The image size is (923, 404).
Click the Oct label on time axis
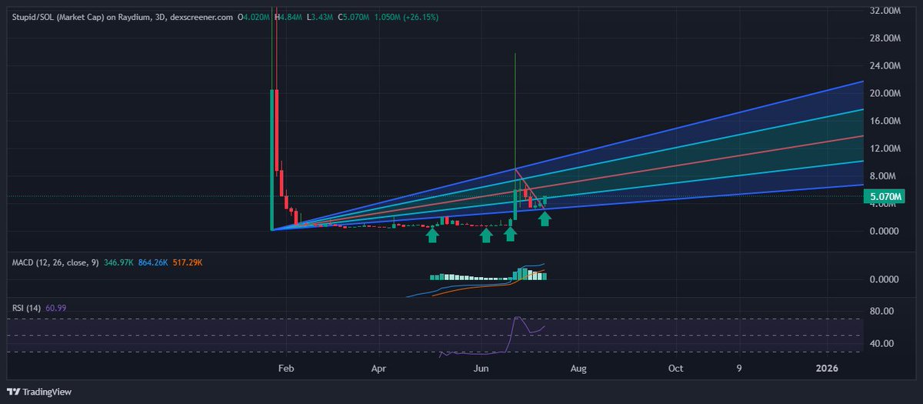675,369
